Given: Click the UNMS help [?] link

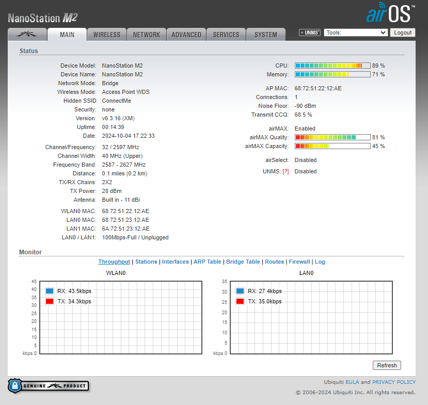Looking at the screenshot, I should pos(286,172).
